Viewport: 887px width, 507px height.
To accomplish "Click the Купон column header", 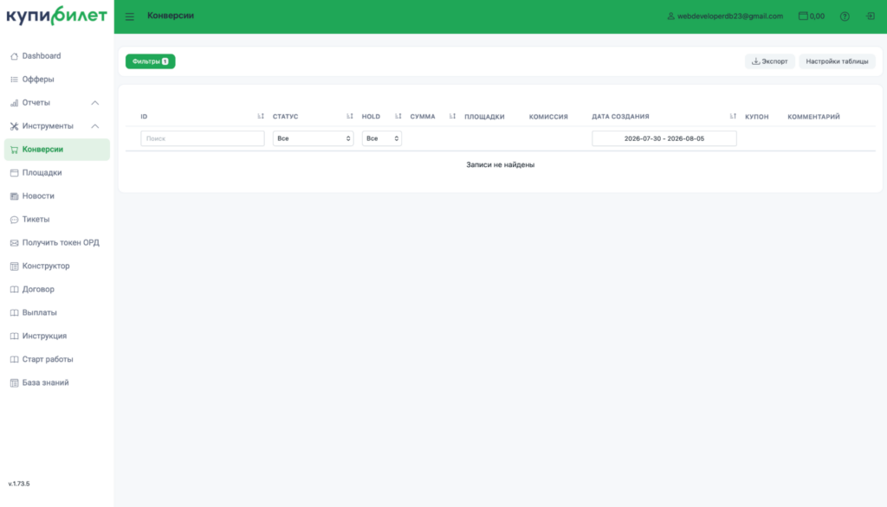I will coord(756,117).
